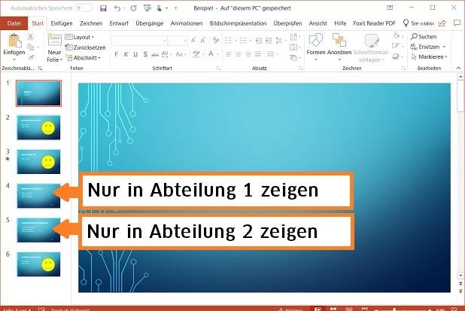Clear all formatting icon
Viewport: 465px width, 311px height.
(216, 41)
